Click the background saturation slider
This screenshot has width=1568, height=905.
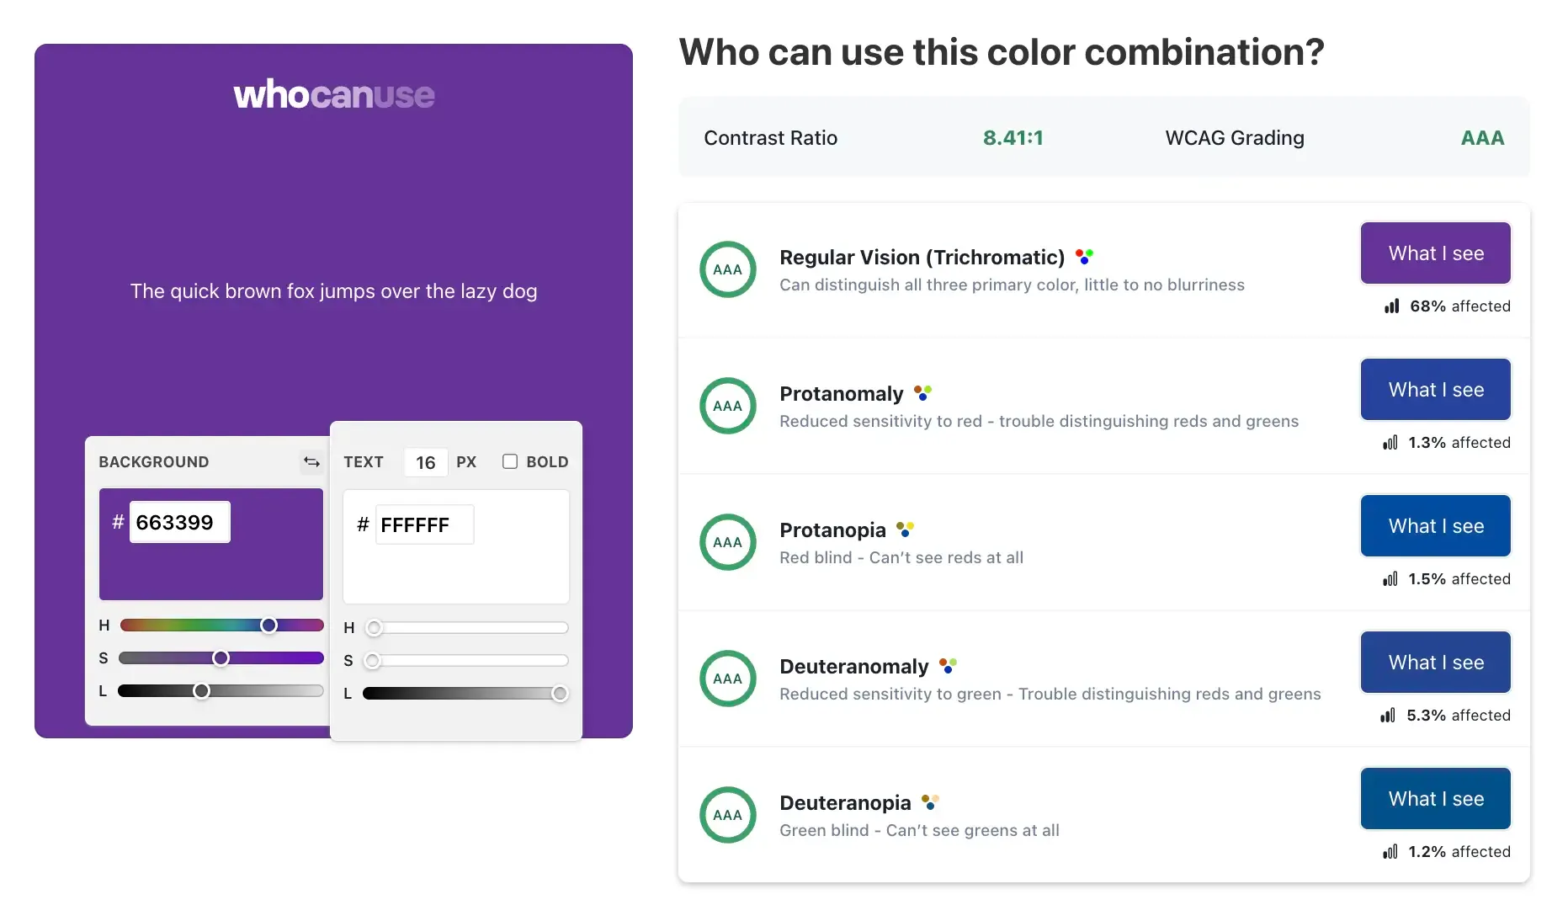221,658
